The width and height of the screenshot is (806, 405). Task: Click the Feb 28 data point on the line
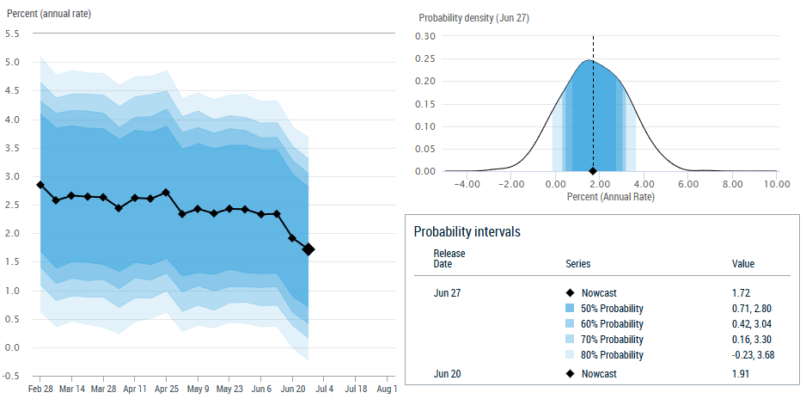click(x=40, y=185)
